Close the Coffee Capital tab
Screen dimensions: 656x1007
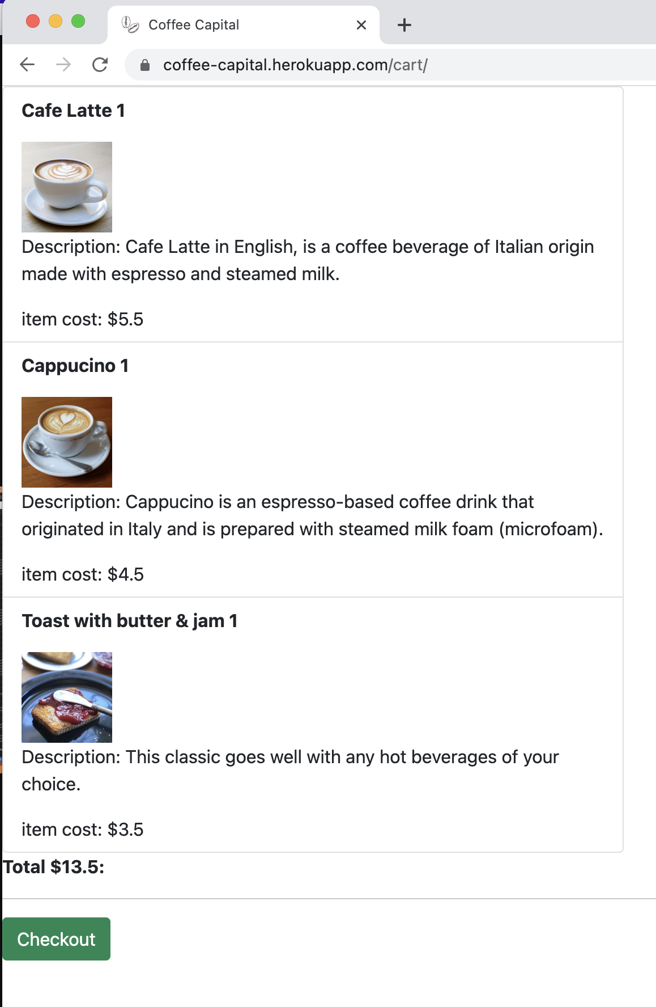click(x=360, y=24)
